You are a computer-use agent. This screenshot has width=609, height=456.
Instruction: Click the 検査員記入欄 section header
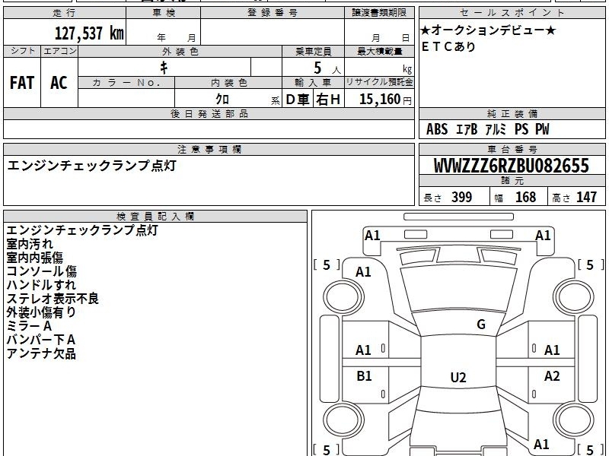[155, 217]
